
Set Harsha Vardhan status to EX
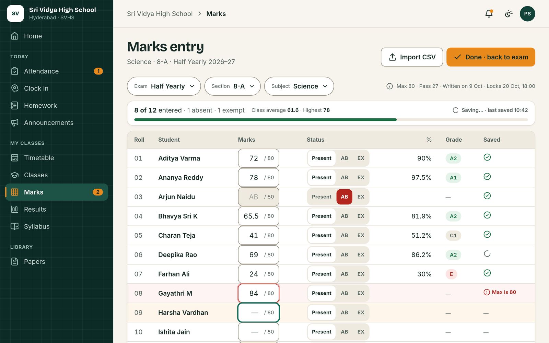coord(361,312)
